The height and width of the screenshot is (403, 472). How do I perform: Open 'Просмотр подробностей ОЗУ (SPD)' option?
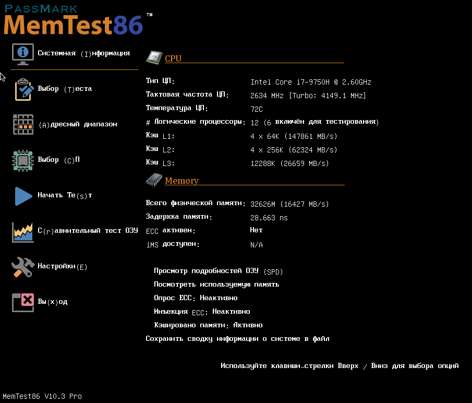click(x=218, y=271)
